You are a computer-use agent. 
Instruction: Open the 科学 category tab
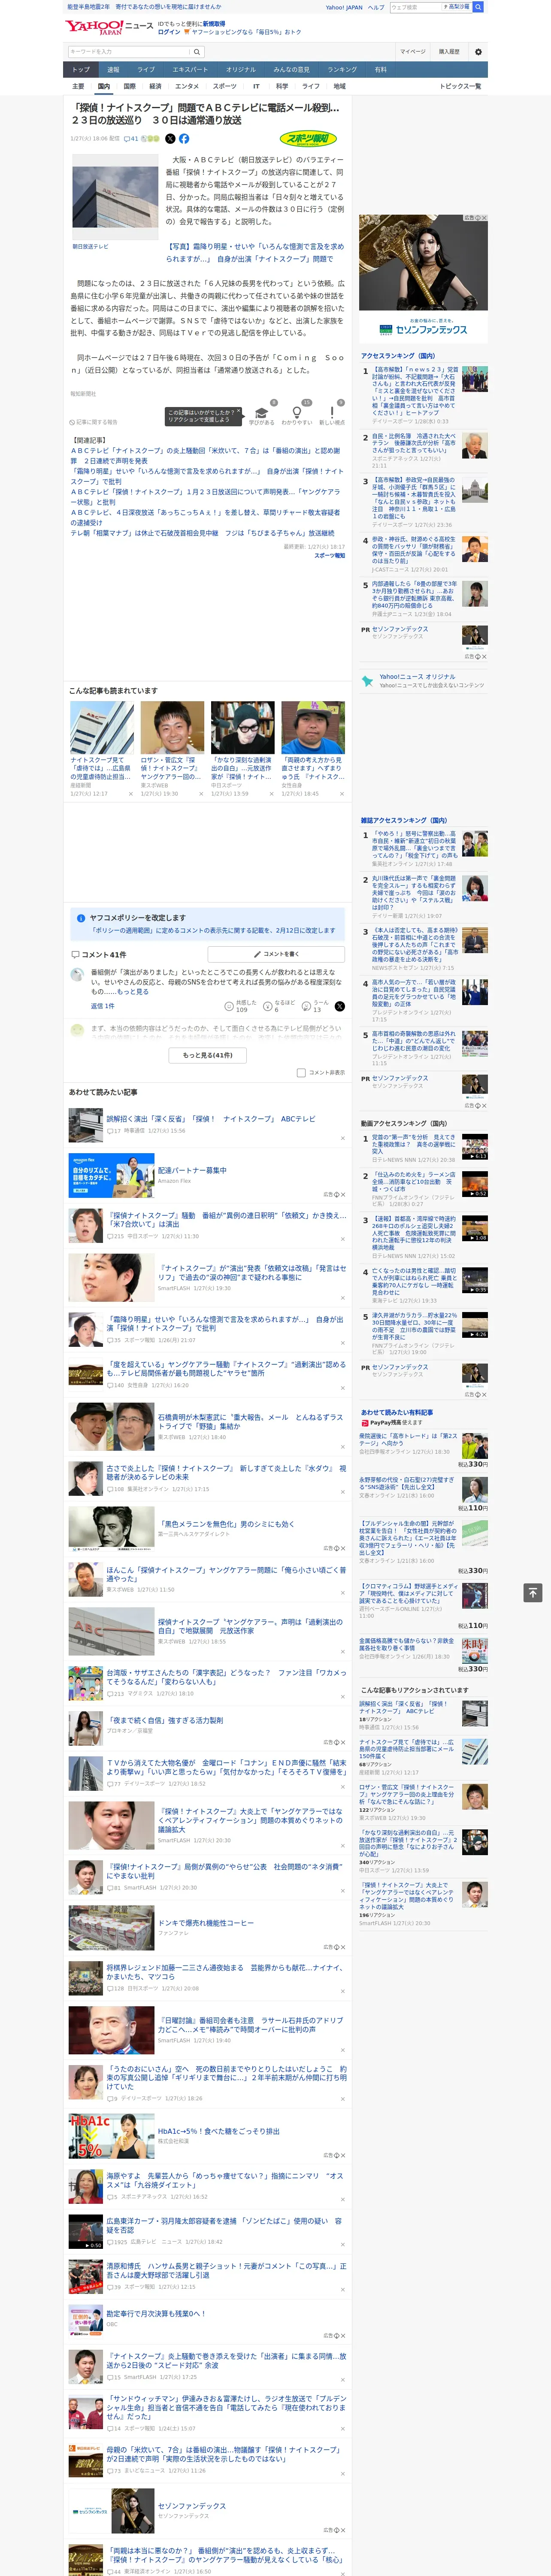point(282,87)
